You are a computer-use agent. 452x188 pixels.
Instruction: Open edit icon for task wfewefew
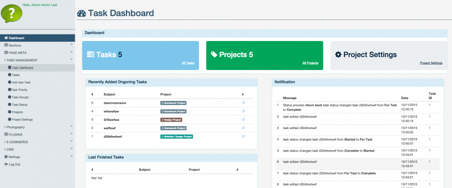[243, 111]
